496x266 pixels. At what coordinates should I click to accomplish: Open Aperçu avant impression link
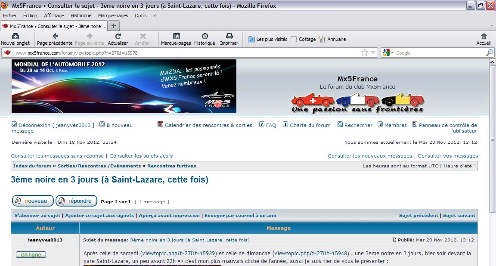tap(169, 215)
